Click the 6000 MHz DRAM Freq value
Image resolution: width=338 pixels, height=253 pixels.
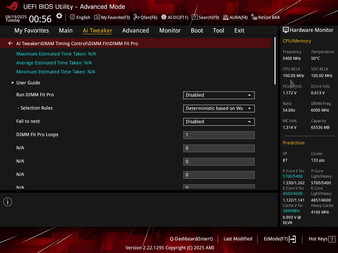click(320, 110)
